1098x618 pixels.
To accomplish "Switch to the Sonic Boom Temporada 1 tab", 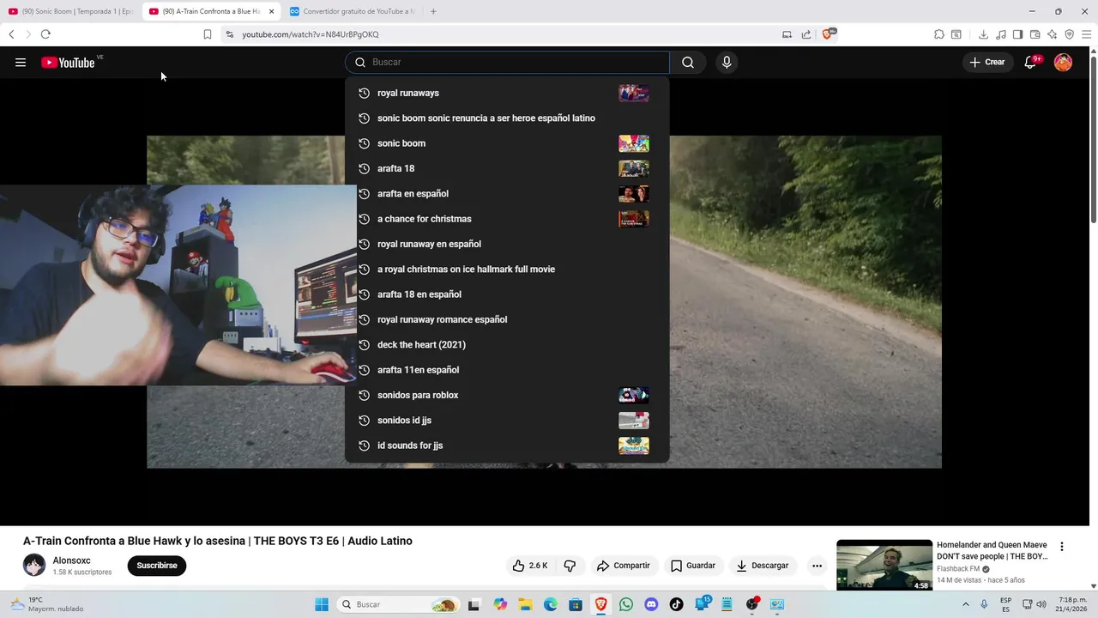I will [70, 11].
